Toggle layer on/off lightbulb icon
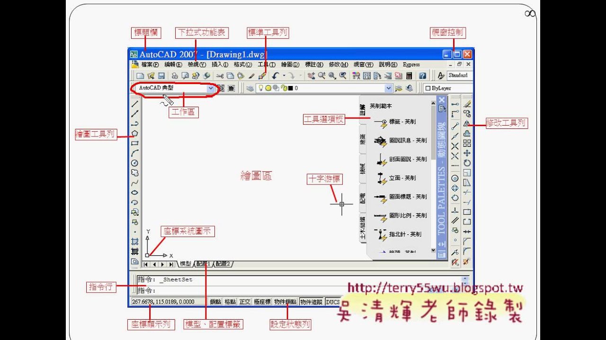 260,88
